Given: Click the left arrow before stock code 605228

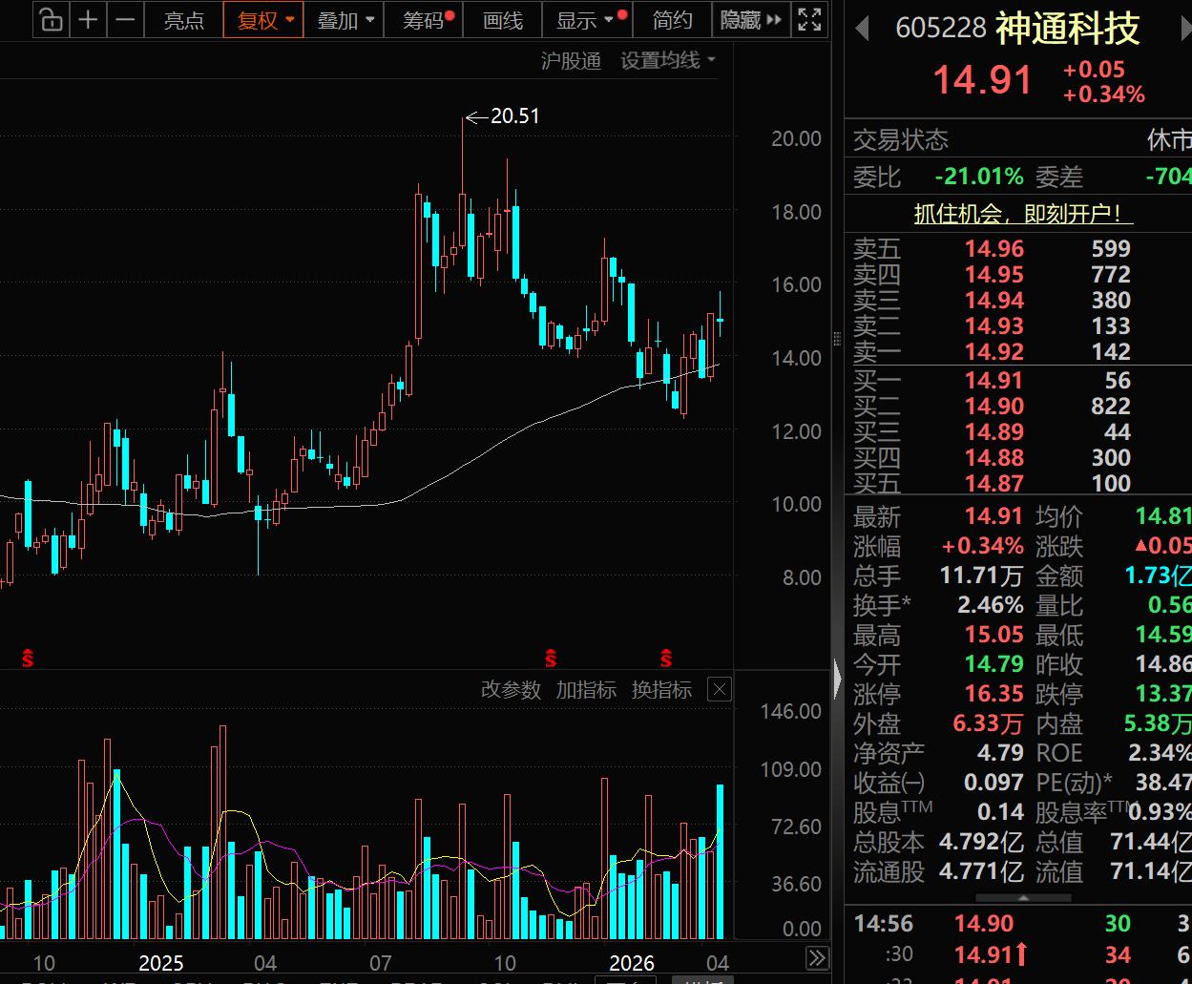Looking at the screenshot, I should coord(862,29).
